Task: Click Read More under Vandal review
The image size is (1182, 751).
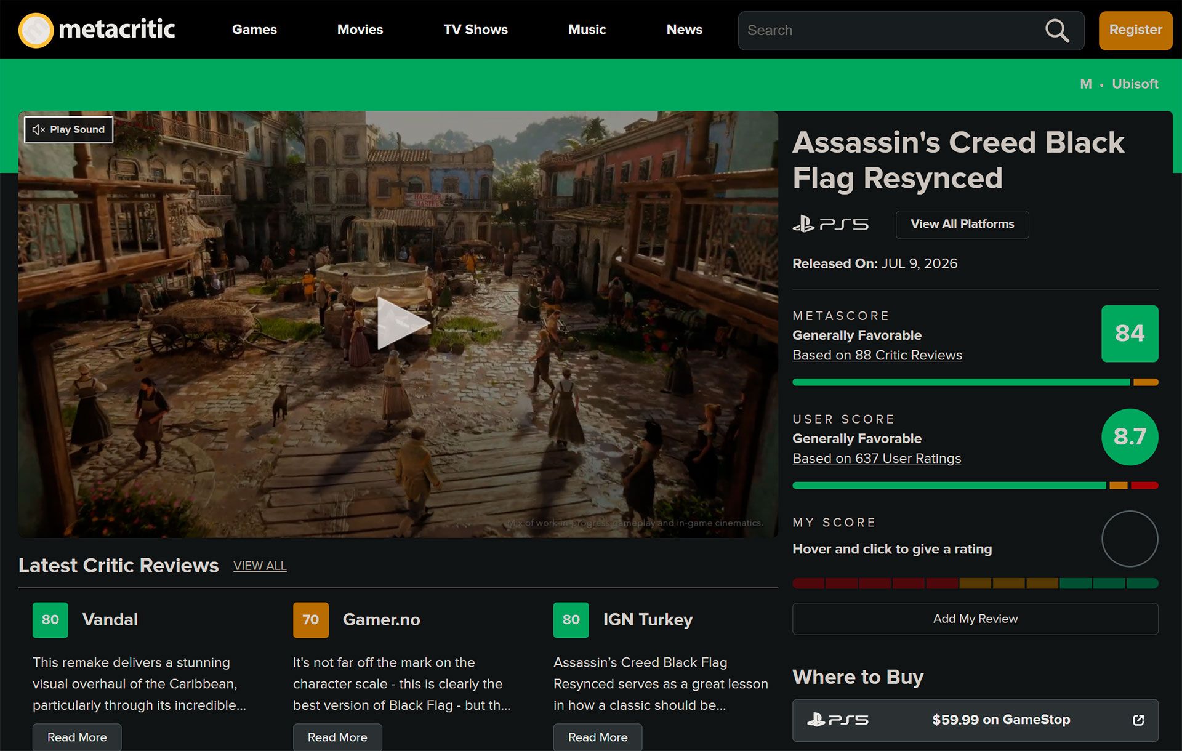Action: point(77,737)
